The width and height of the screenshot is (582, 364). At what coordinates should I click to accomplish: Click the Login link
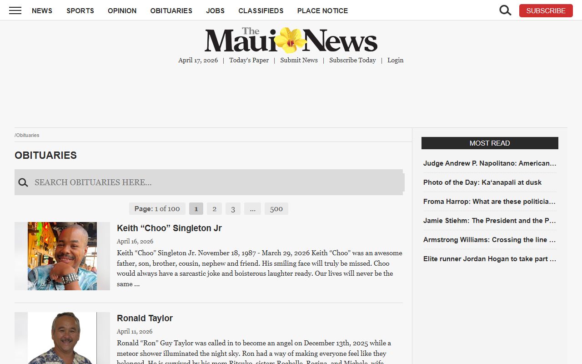click(x=395, y=60)
